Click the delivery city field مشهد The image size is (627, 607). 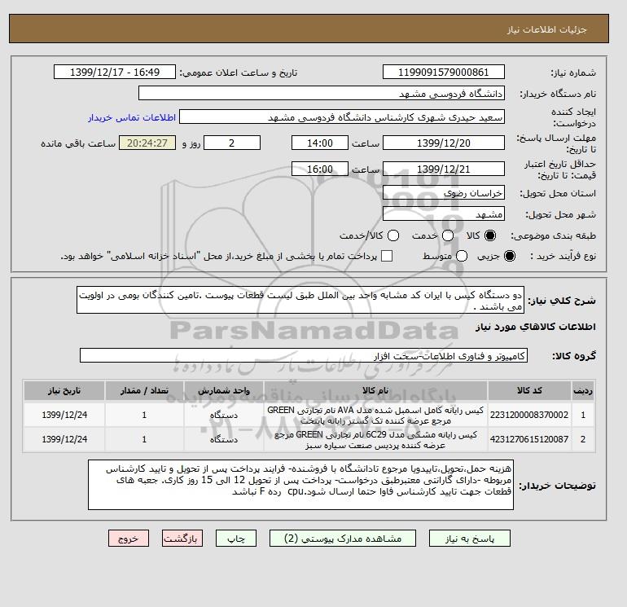coord(444,214)
